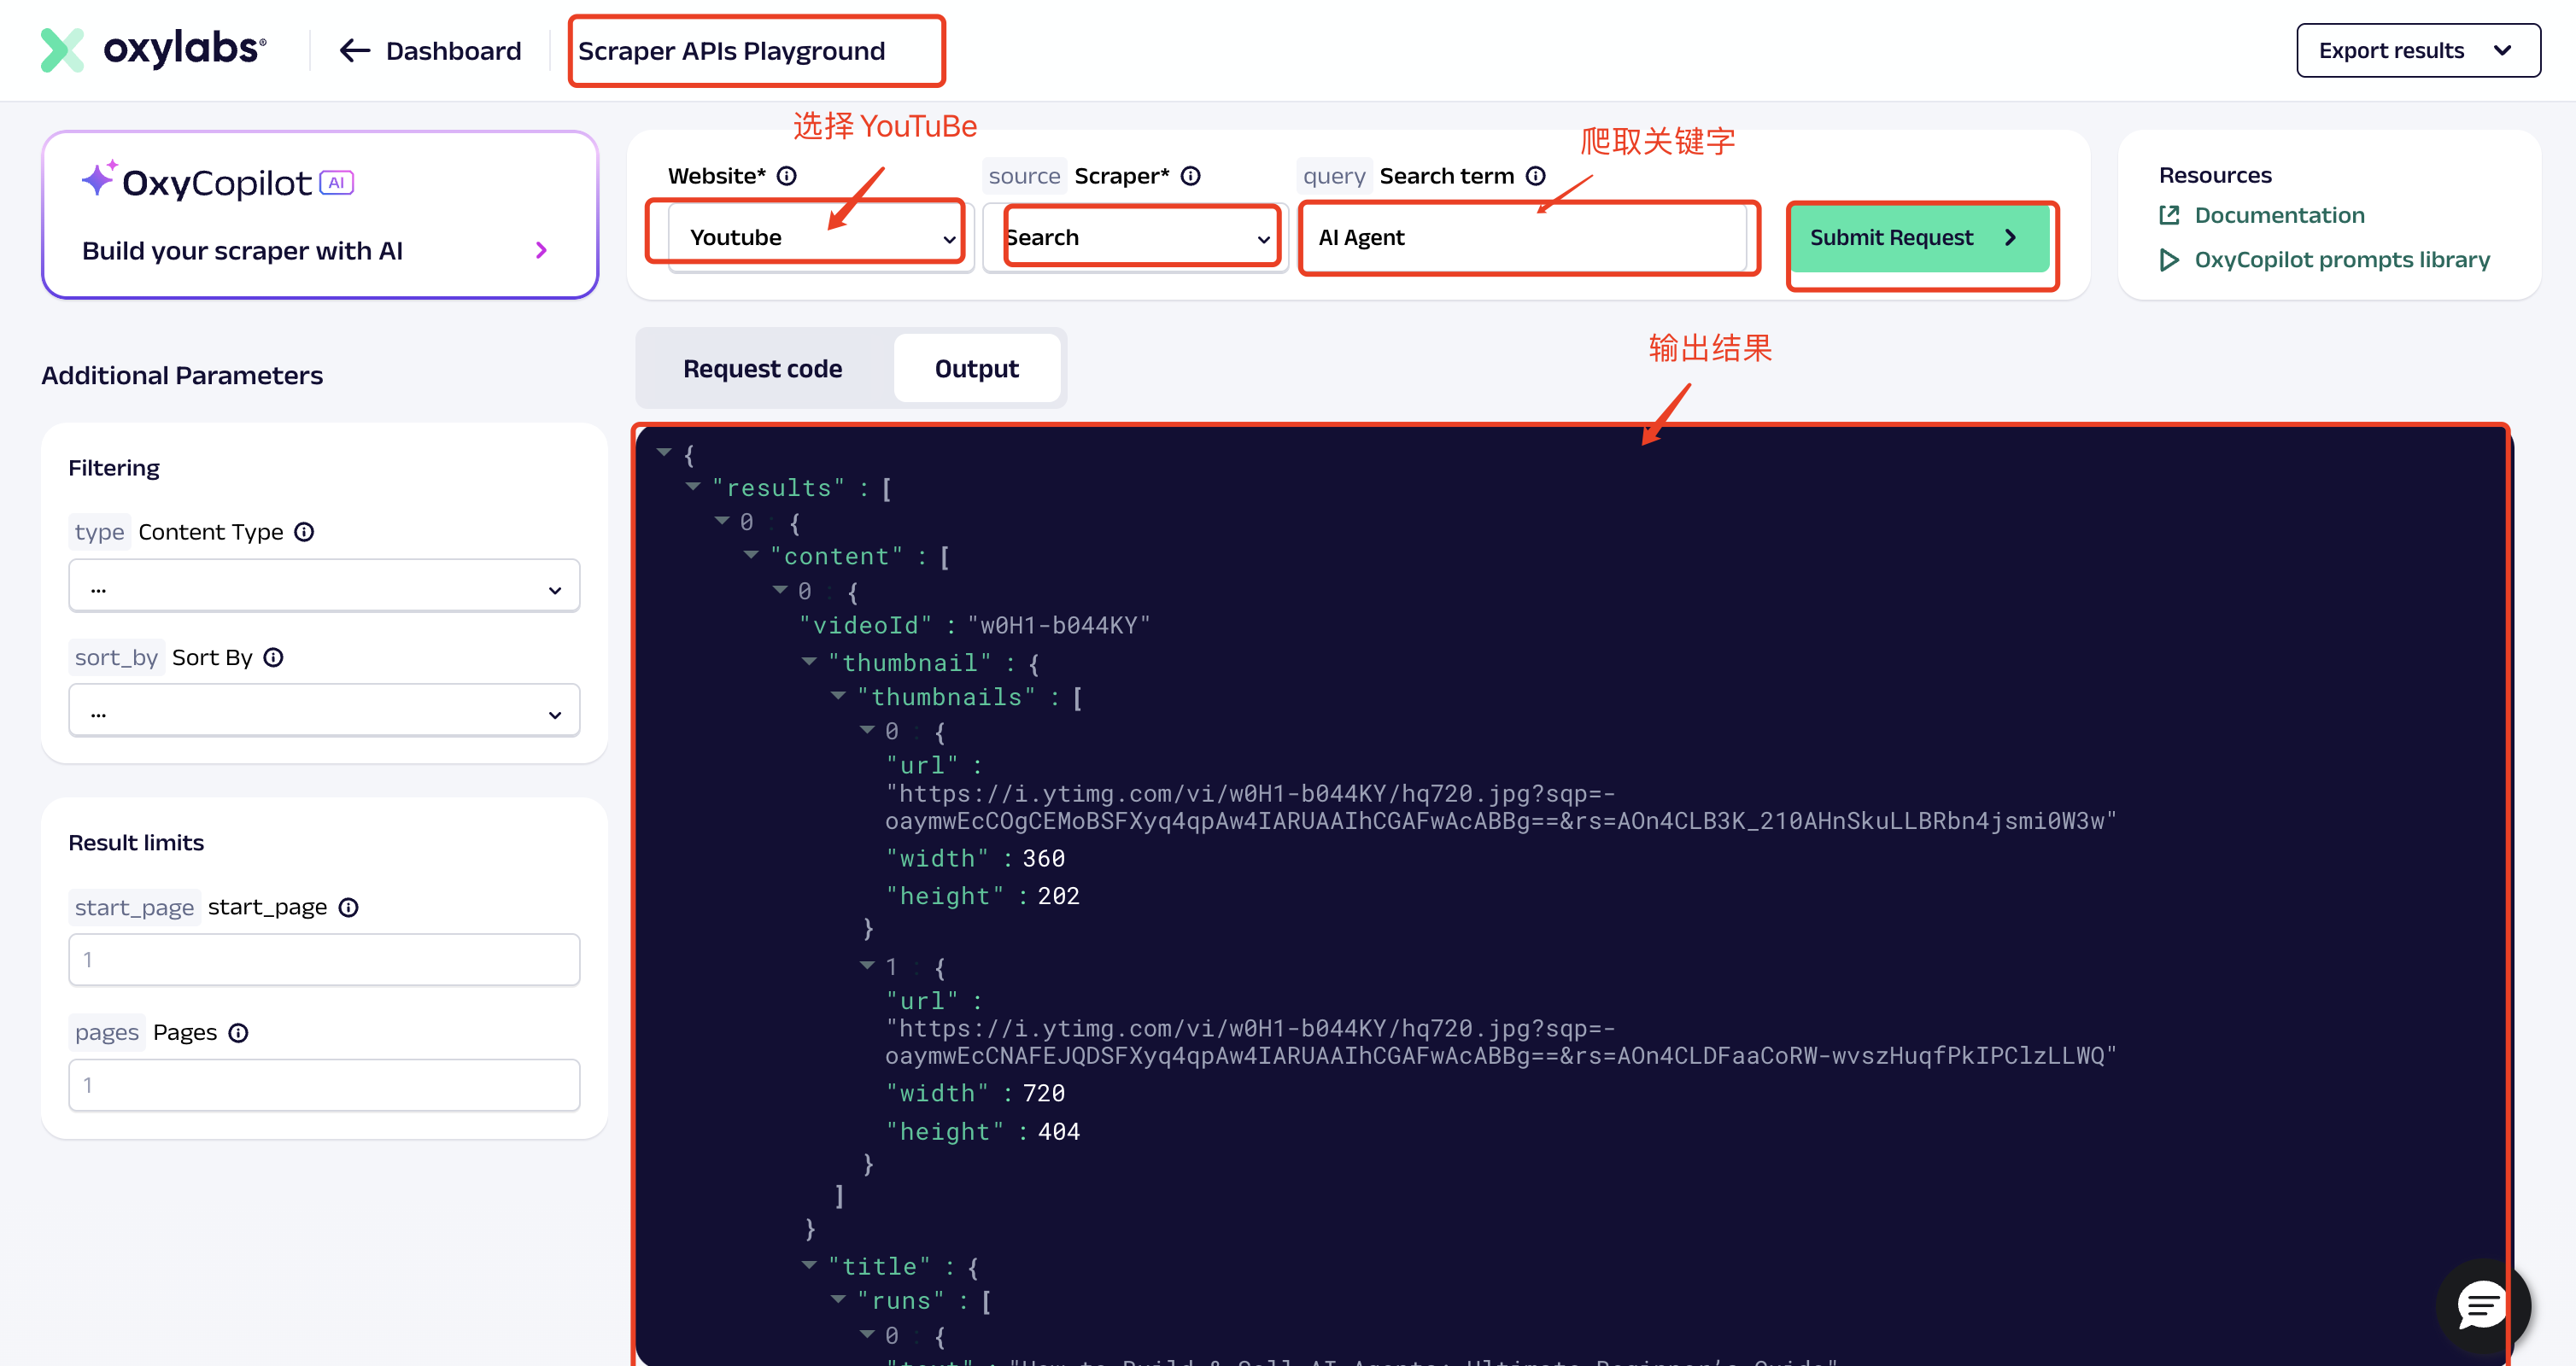Image resolution: width=2576 pixels, height=1366 pixels.
Task: Expand the Content Type dropdown
Action: click(x=324, y=587)
